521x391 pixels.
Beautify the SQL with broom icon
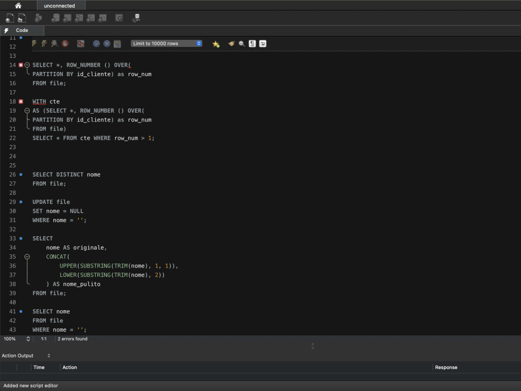coord(231,44)
